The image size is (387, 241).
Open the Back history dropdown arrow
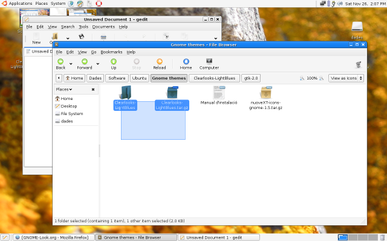pyautogui.click(x=71, y=64)
